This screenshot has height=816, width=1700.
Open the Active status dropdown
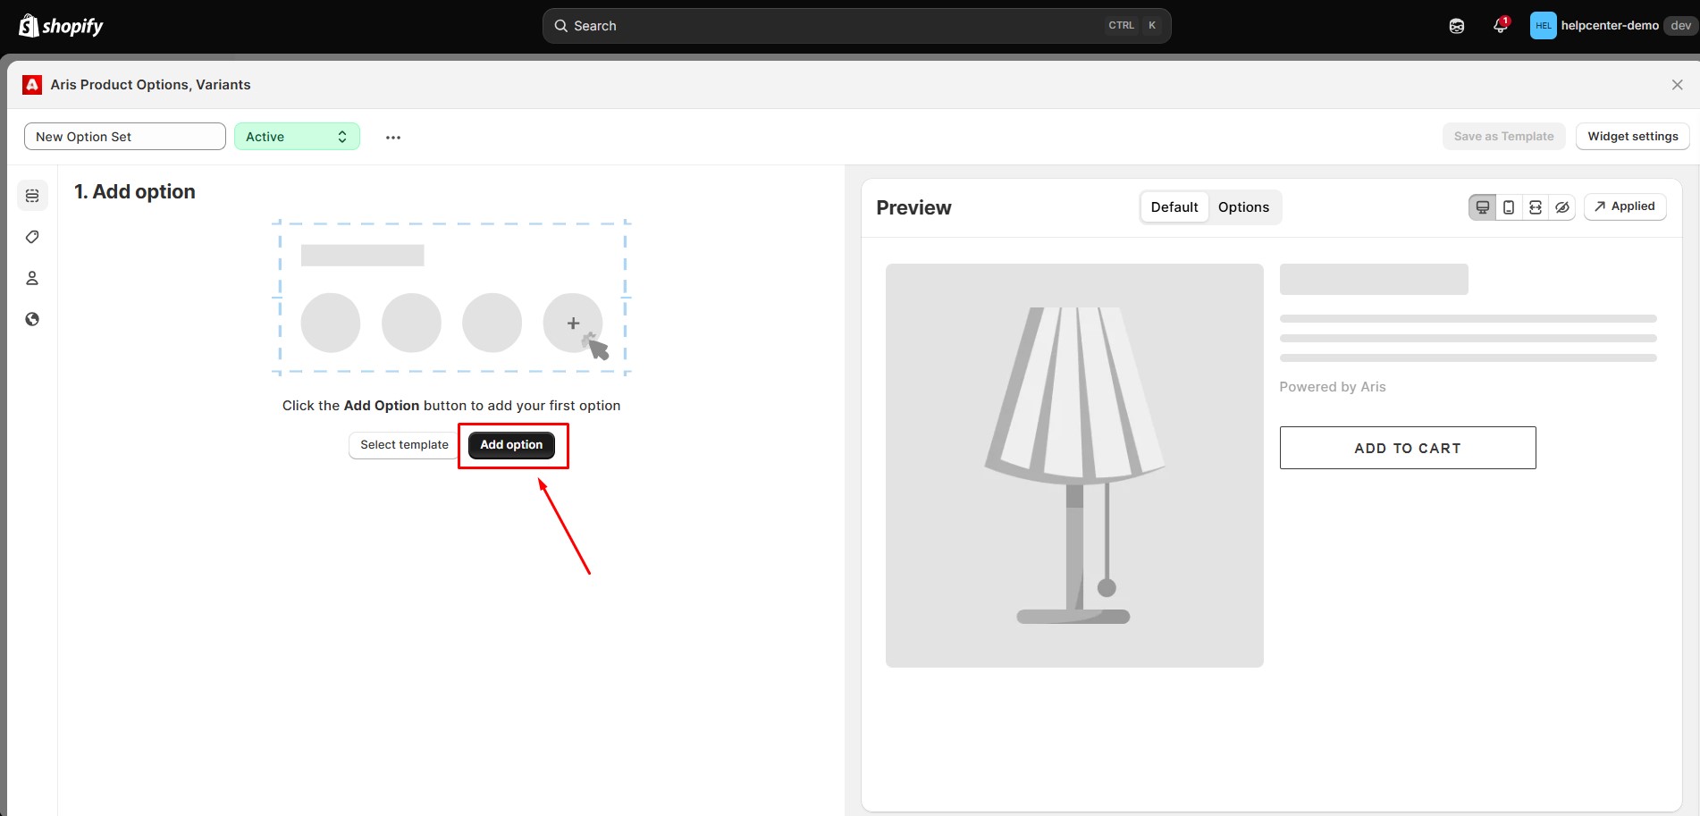[x=297, y=137]
